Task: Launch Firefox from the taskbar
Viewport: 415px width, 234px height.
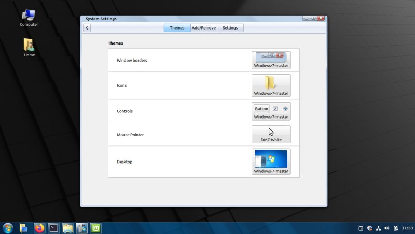Action: (x=39, y=228)
